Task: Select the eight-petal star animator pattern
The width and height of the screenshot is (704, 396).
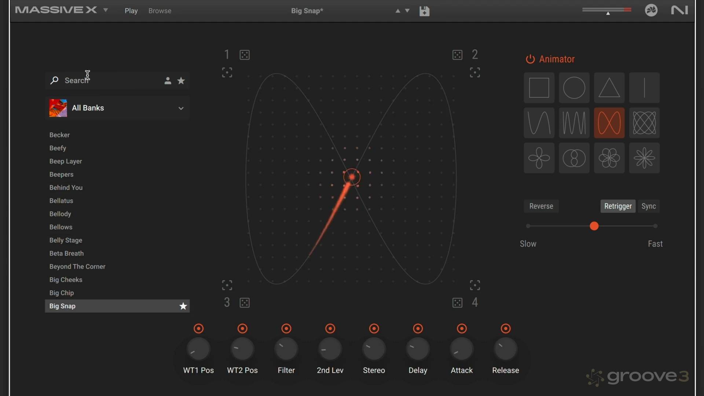Action: (644, 158)
